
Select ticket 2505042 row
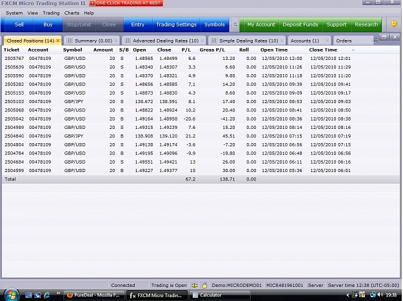tap(201, 119)
